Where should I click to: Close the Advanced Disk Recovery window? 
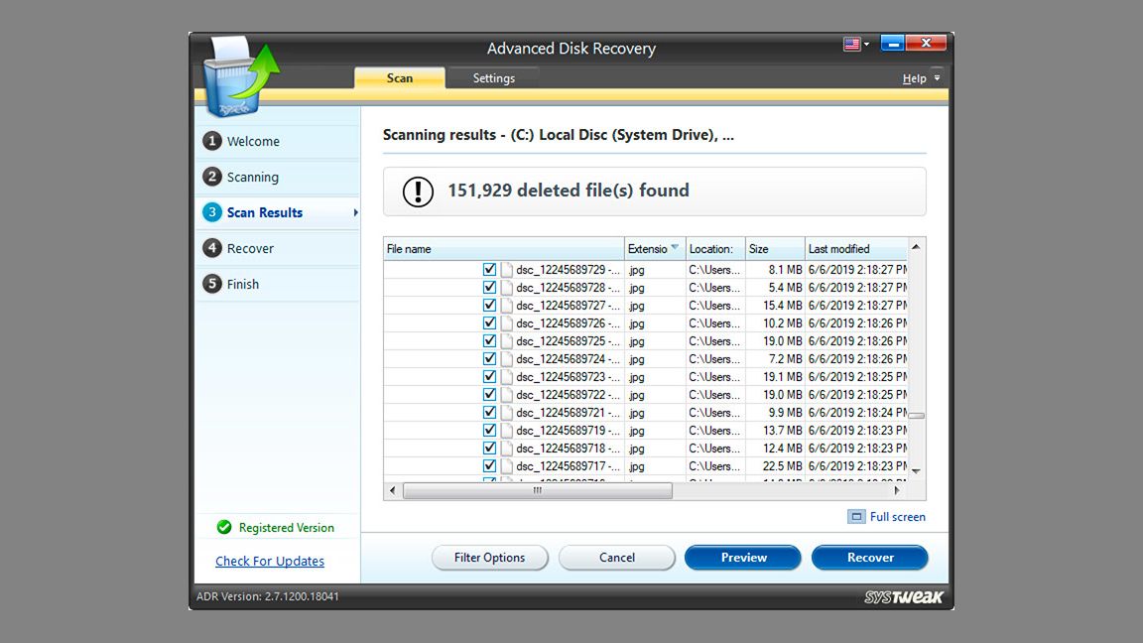[926, 43]
